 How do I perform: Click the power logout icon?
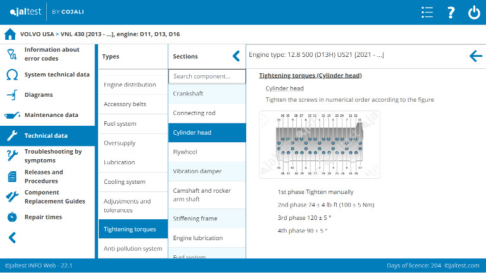[x=473, y=13]
